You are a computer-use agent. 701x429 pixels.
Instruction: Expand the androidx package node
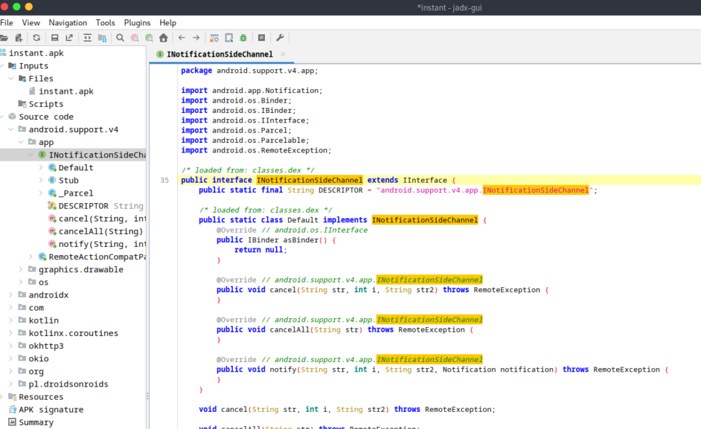(x=12, y=295)
